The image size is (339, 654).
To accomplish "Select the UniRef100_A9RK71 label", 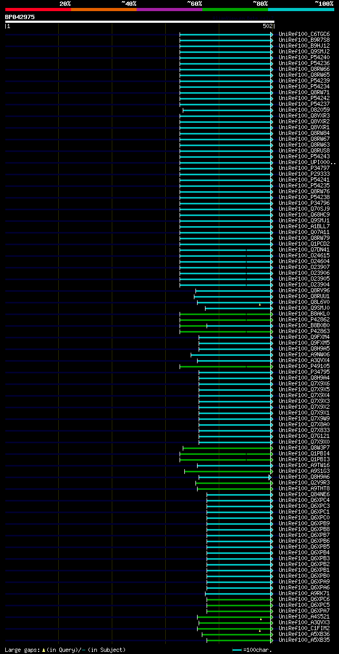I will point(304,593).
